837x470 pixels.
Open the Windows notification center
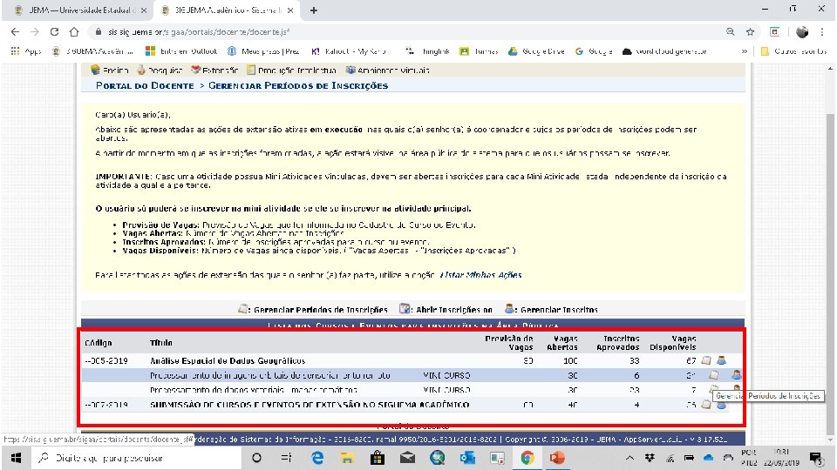pyautogui.click(x=816, y=458)
